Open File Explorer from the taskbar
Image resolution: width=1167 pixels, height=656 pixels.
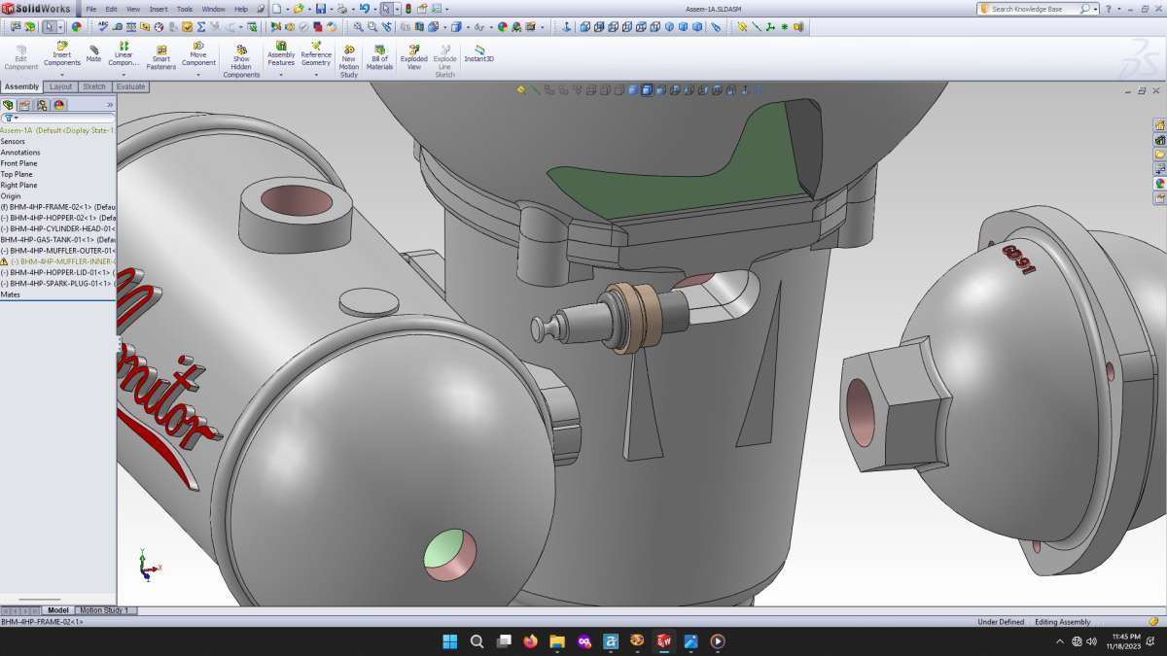(557, 641)
